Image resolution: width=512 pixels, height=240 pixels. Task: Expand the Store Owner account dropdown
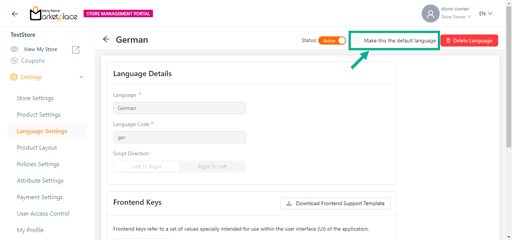coord(455,17)
